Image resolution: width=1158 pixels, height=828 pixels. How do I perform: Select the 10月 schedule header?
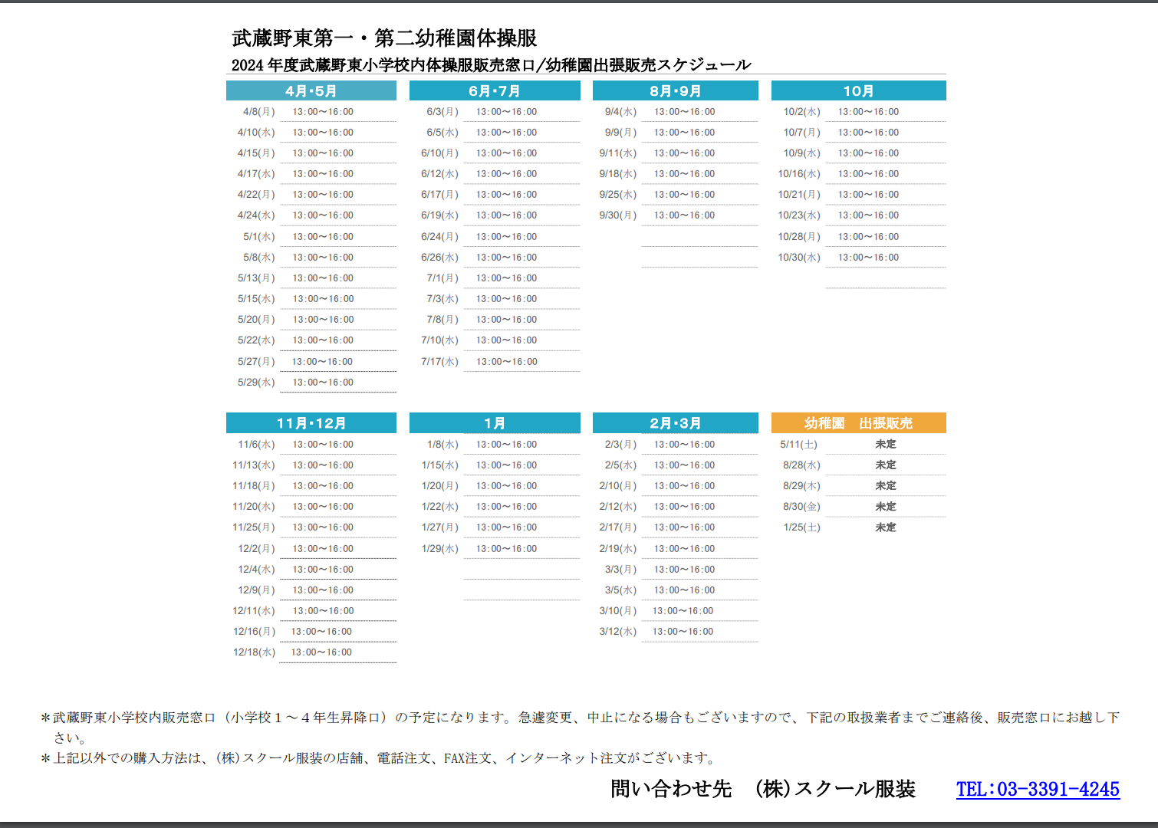pos(859,90)
